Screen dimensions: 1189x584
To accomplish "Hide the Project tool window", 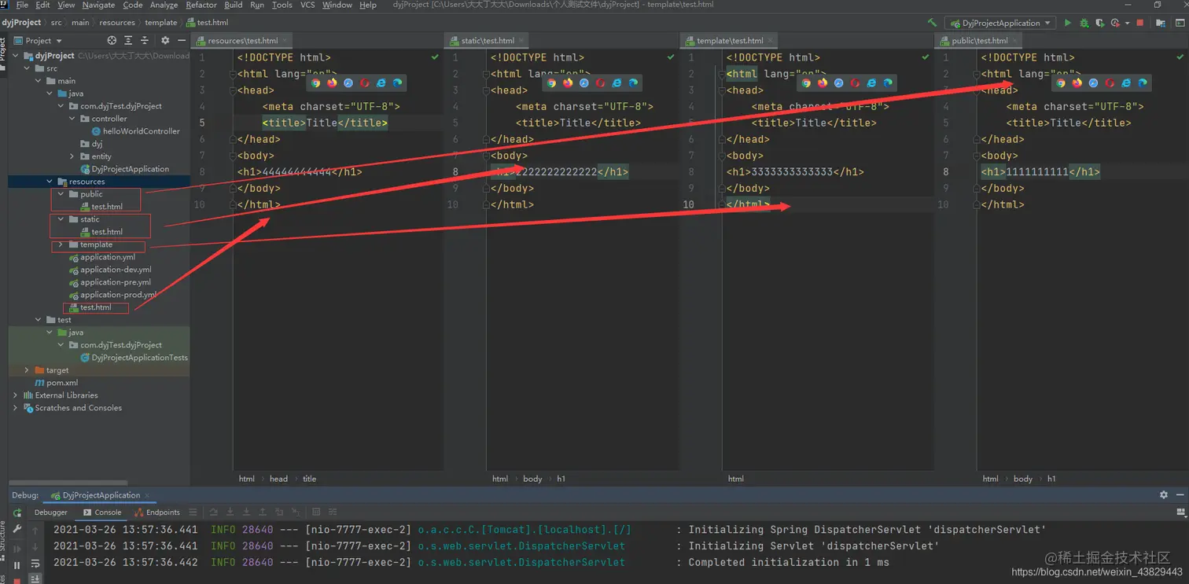I will point(182,40).
